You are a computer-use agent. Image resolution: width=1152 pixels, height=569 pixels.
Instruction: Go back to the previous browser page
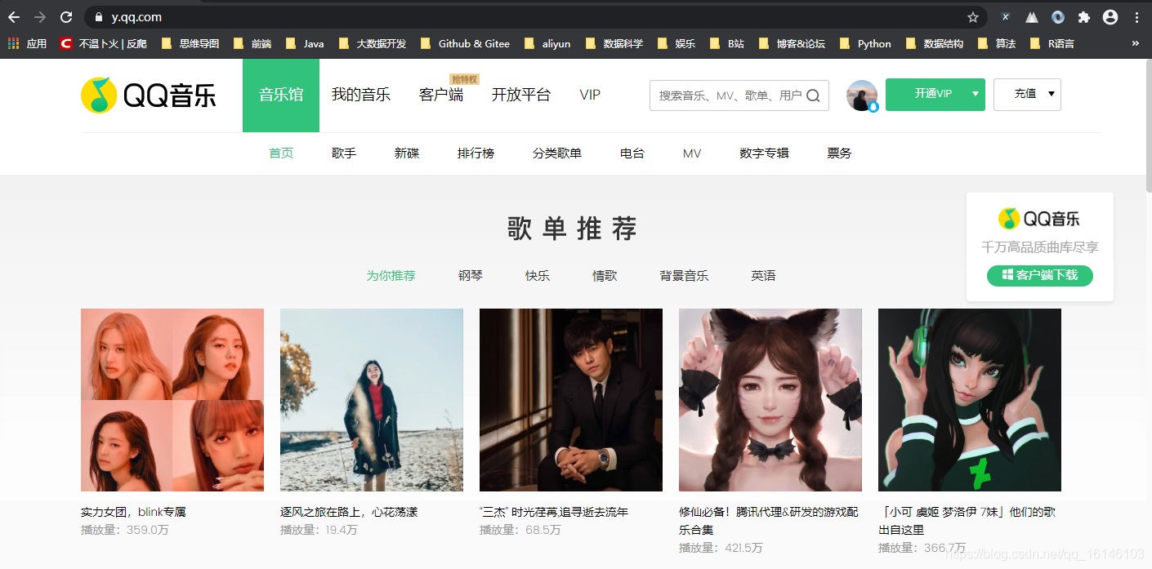point(14,17)
